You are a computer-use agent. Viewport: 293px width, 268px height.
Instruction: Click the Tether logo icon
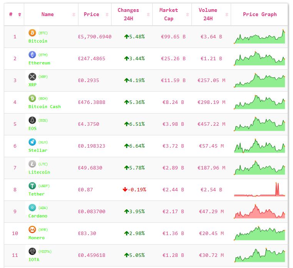32,186
